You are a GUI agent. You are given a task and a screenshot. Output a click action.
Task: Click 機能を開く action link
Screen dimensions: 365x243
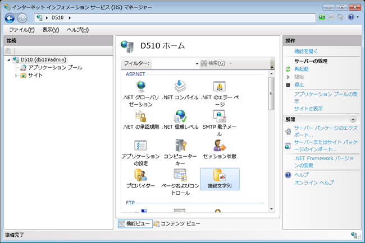(305, 52)
